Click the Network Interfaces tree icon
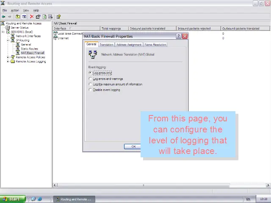This screenshot has width=271, height=203. click(13, 36)
